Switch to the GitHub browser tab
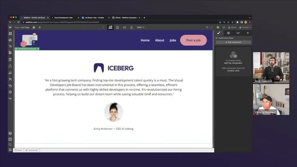This screenshot has width=297, height=167. 126,18
